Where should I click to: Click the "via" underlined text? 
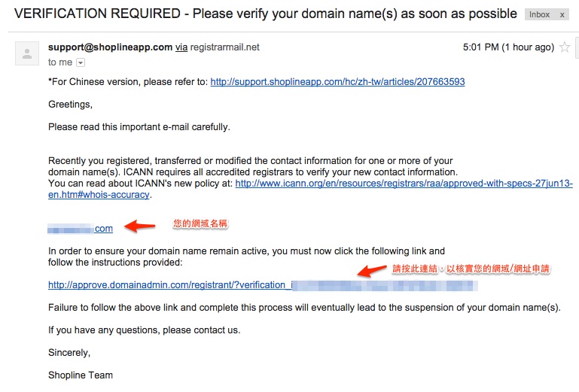(x=181, y=47)
